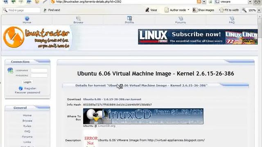Viewport: 262px width, 147px height.
Task: Click the Password input field
Action: [x=39, y=76]
